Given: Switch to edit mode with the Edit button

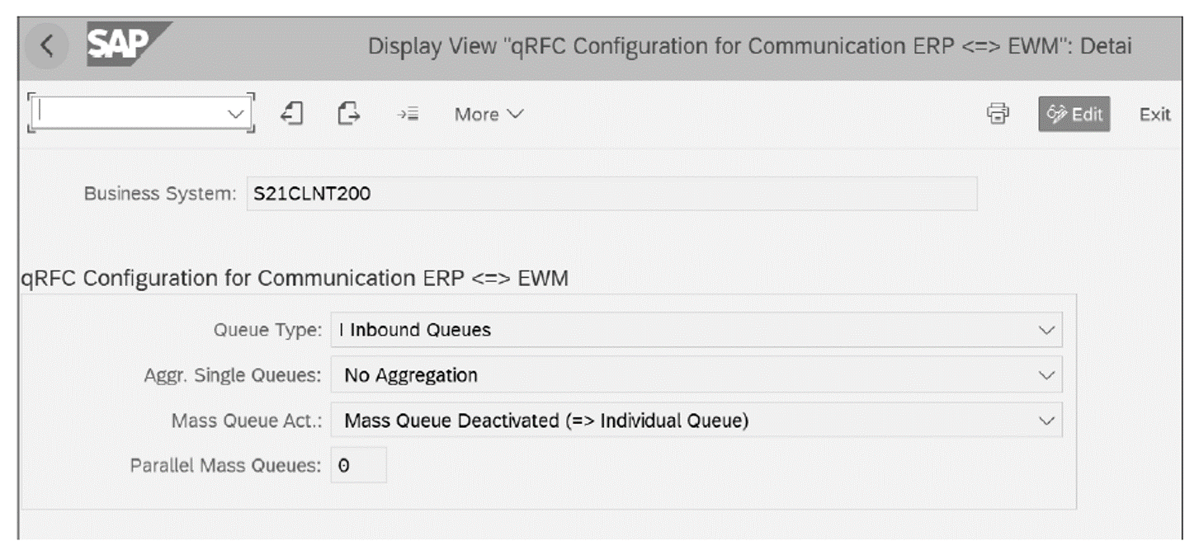Looking at the screenshot, I should coord(1075,115).
